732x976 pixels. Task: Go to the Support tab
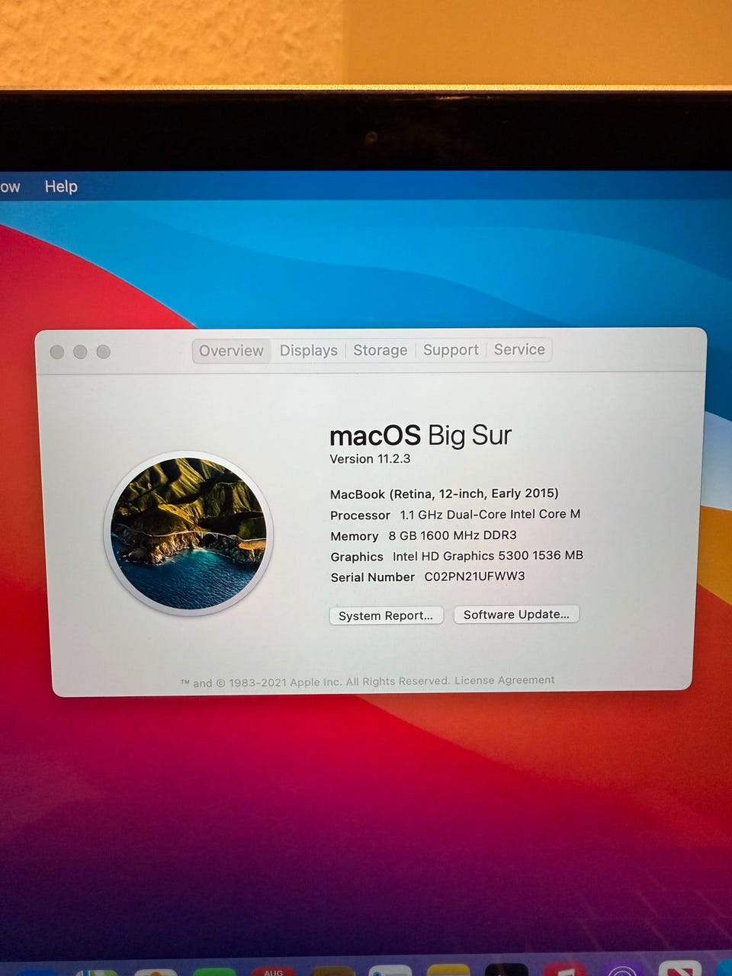(x=451, y=350)
